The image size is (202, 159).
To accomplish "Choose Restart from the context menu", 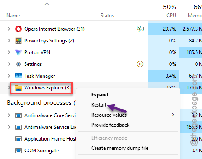I will pos(99,105).
